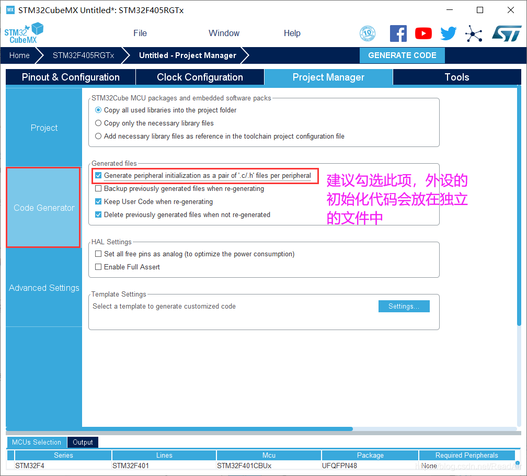
Task: Open the Twitter bird icon
Action: pyautogui.click(x=449, y=33)
